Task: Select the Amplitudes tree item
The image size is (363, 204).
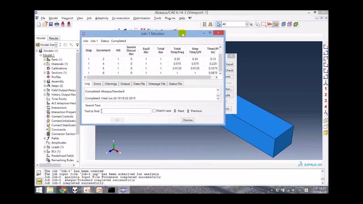Action: (x=59, y=143)
